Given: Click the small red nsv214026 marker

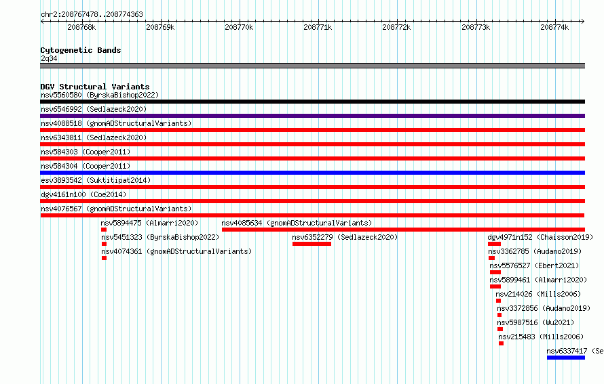Looking at the screenshot, I should pos(498,301).
